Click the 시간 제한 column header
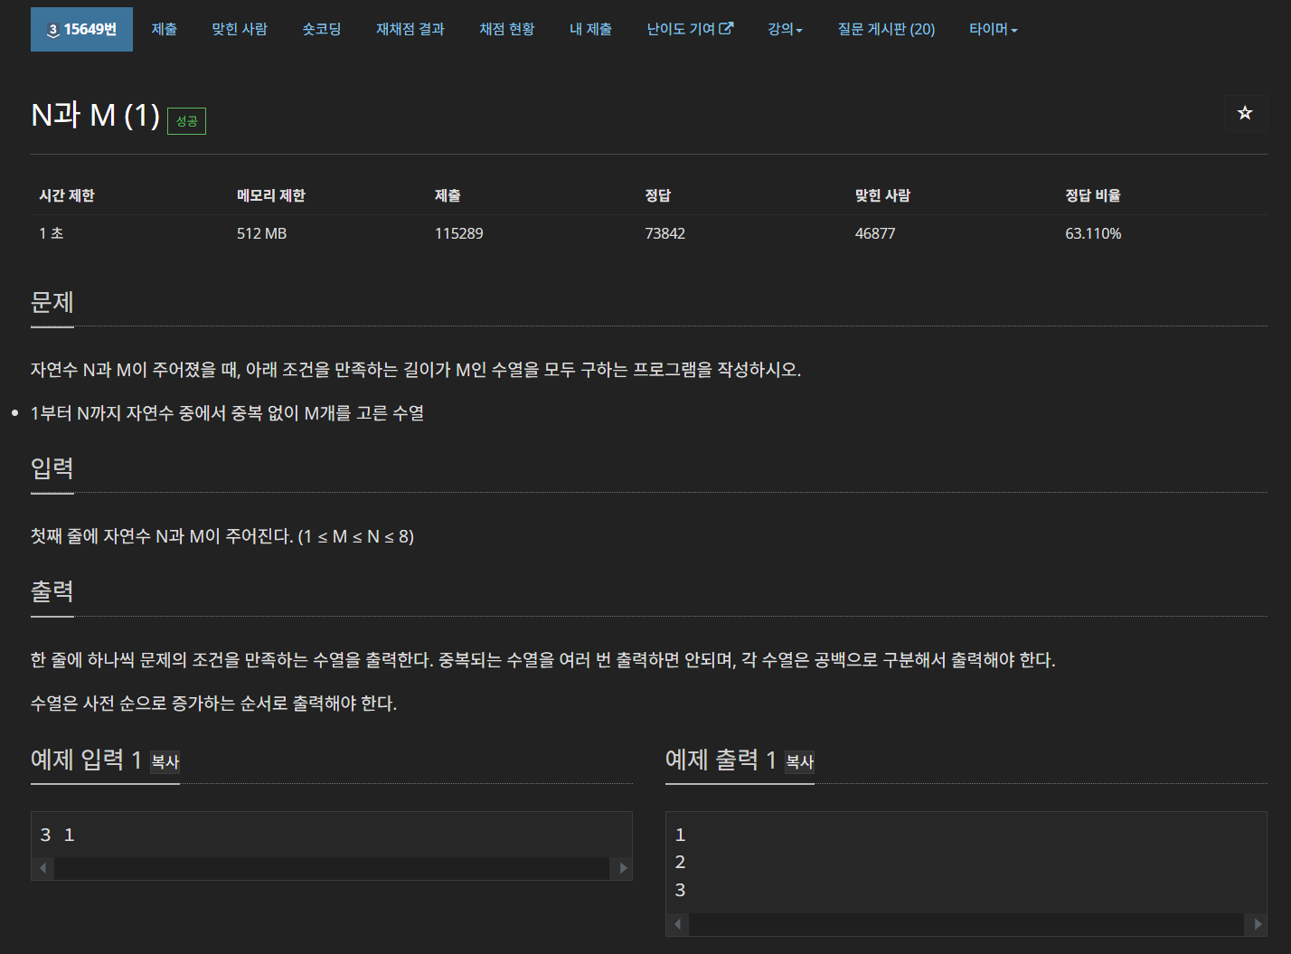This screenshot has width=1291, height=954. coord(66,195)
